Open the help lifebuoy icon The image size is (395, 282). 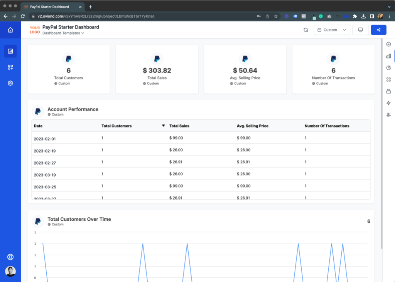pos(10,257)
